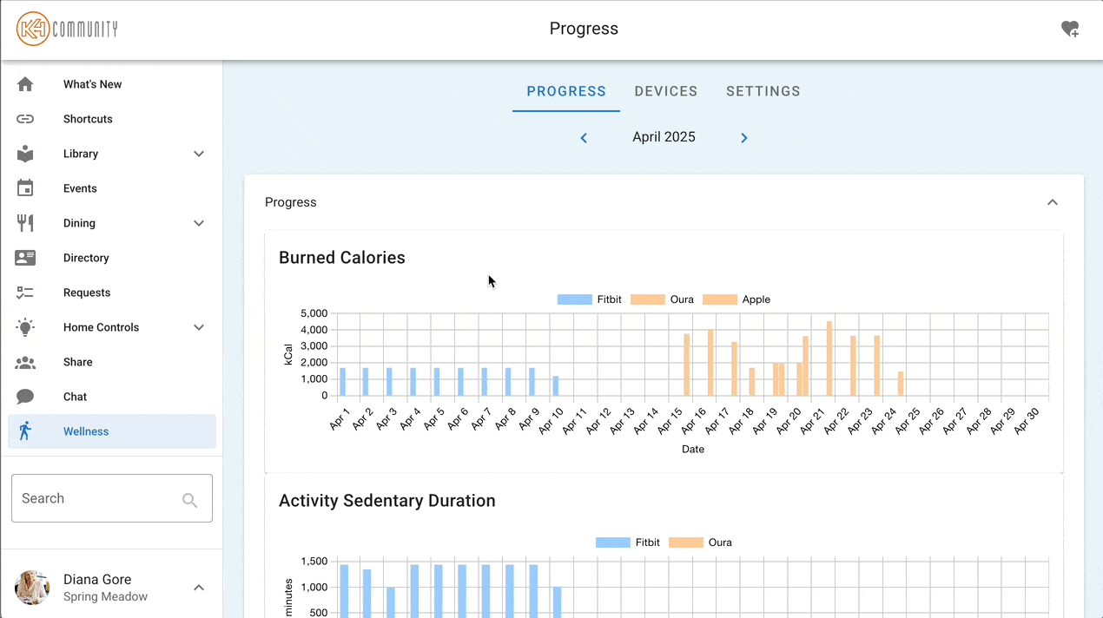Screen dimensions: 1103x618
Task: Click the Share people icon
Action: (x=25, y=362)
